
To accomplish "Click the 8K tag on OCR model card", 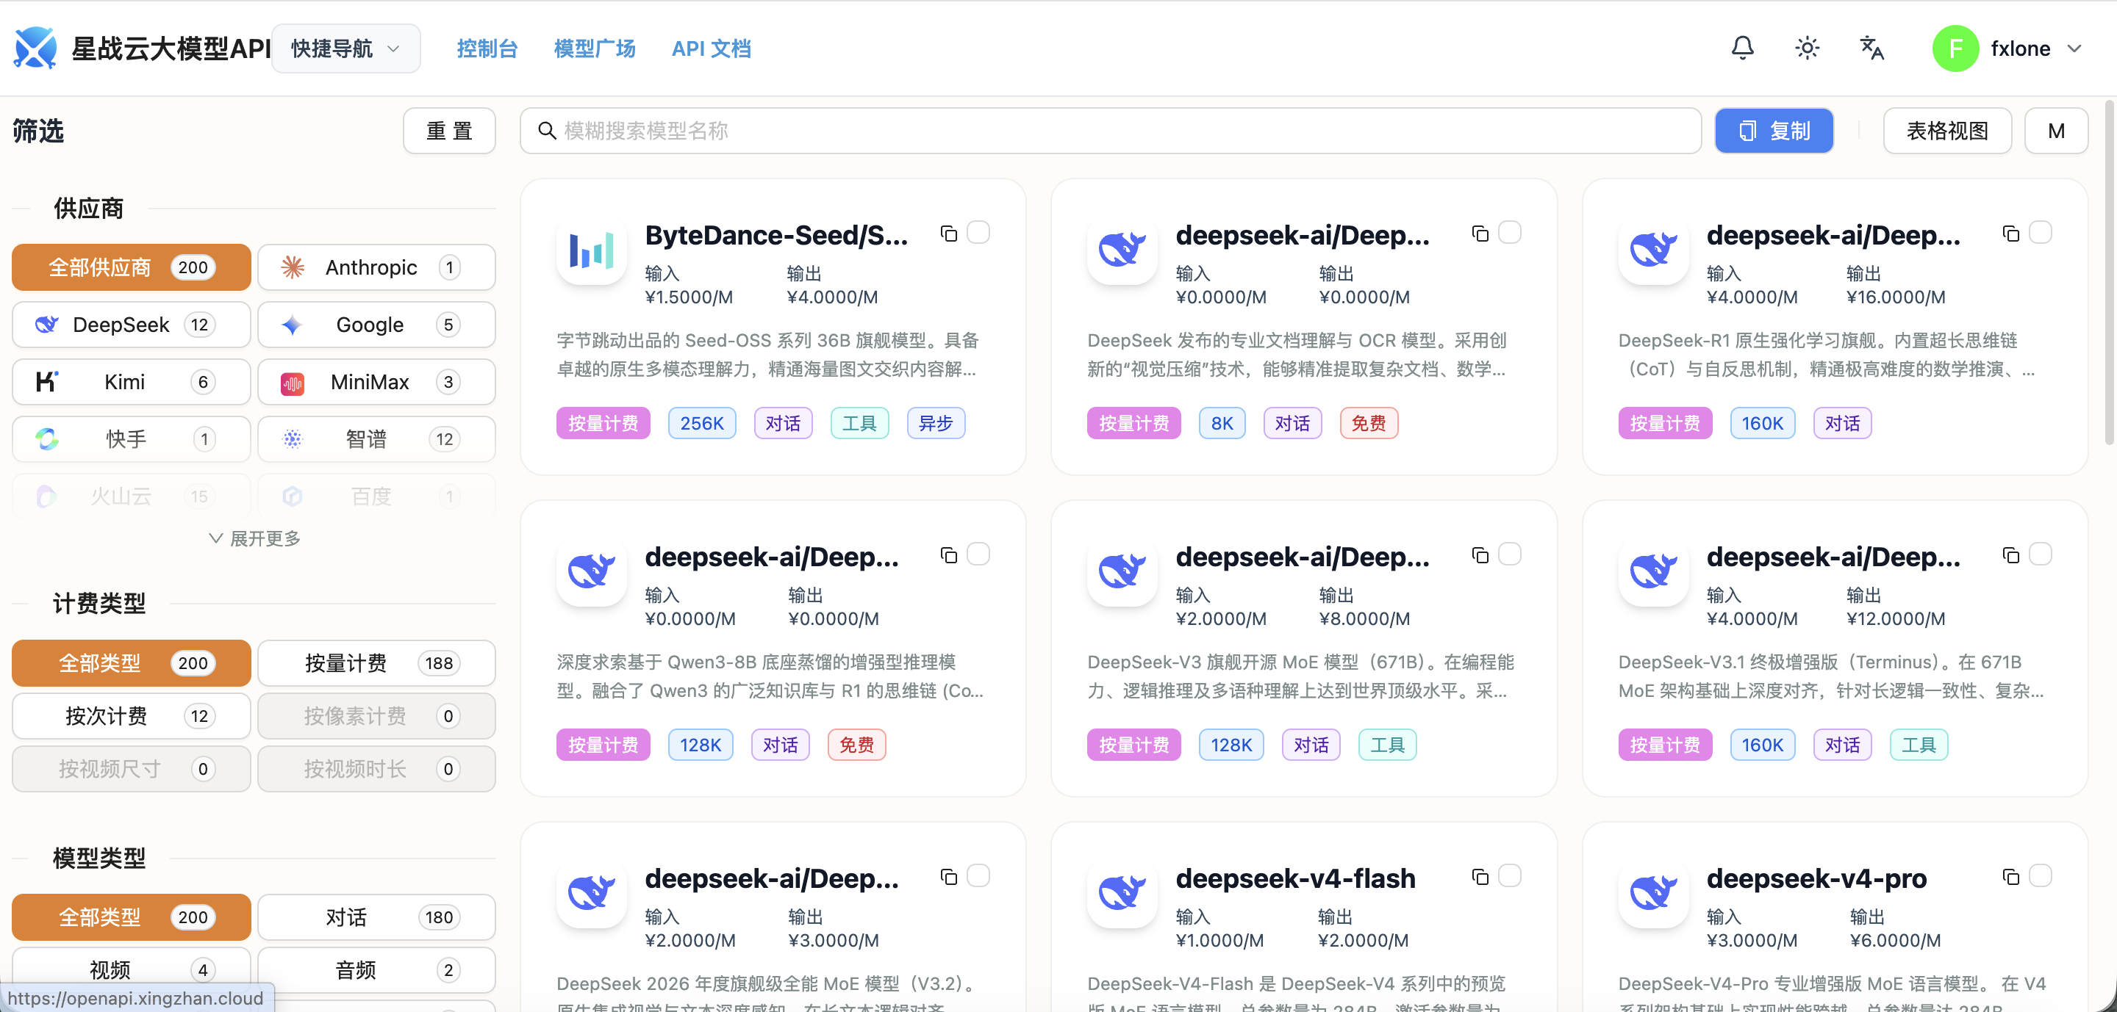I will click(1222, 424).
